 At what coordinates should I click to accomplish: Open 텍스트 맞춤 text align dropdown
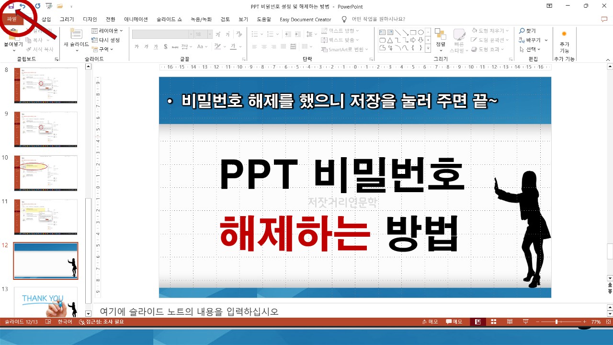click(340, 40)
